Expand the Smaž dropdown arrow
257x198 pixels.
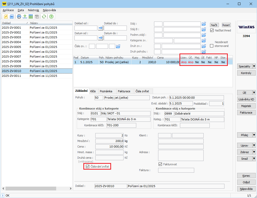tap(254, 158)
